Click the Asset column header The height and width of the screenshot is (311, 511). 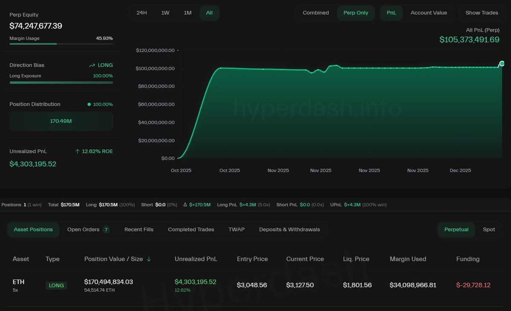pos(21,259)
